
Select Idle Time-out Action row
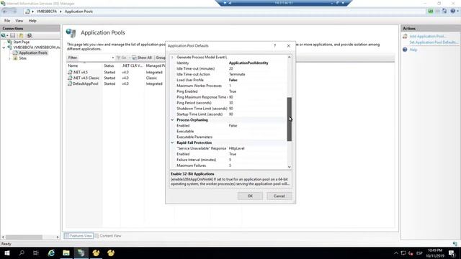(228, 74)
